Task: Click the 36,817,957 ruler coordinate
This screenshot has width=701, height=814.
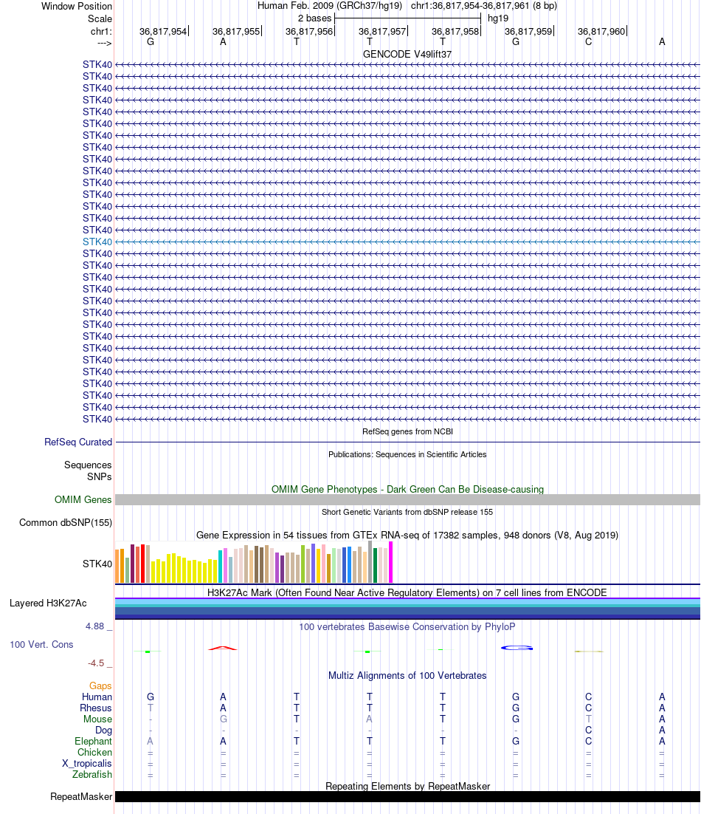Action: pyautogui.click(x=382, y=31)
